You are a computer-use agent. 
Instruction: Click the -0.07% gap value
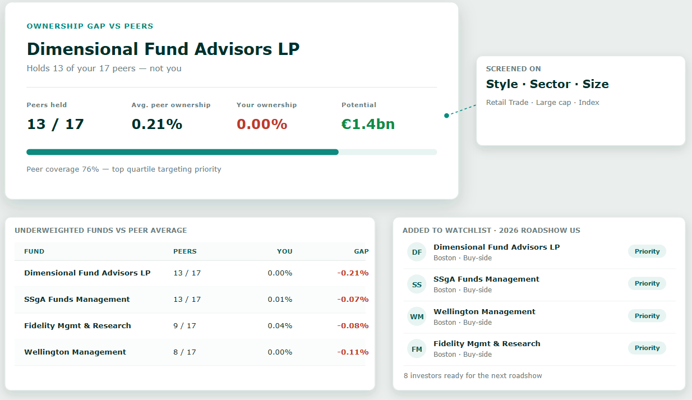tap(353, 300)
